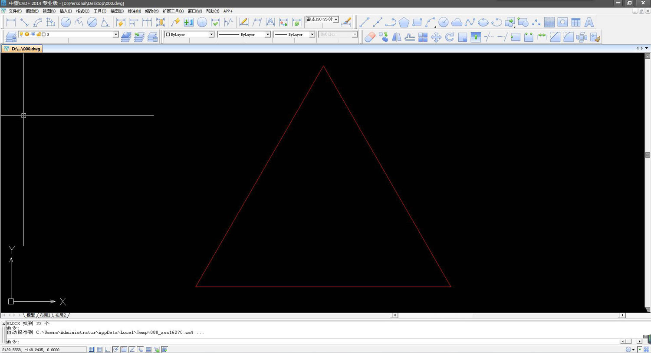Screen dimensions: 651x353
Task: Open the 绘图(D) menu
Action: [x=117, y=11]
